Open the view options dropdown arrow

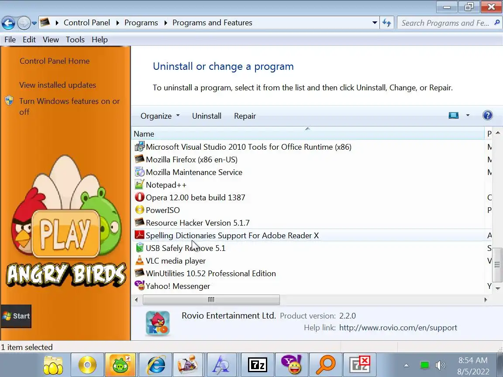point(468,115)
